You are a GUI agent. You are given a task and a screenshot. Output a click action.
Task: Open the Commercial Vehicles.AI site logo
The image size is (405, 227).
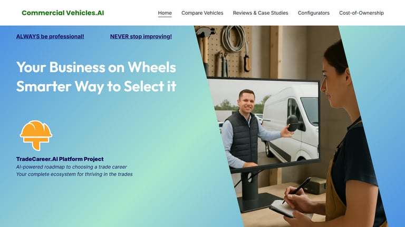63,13
